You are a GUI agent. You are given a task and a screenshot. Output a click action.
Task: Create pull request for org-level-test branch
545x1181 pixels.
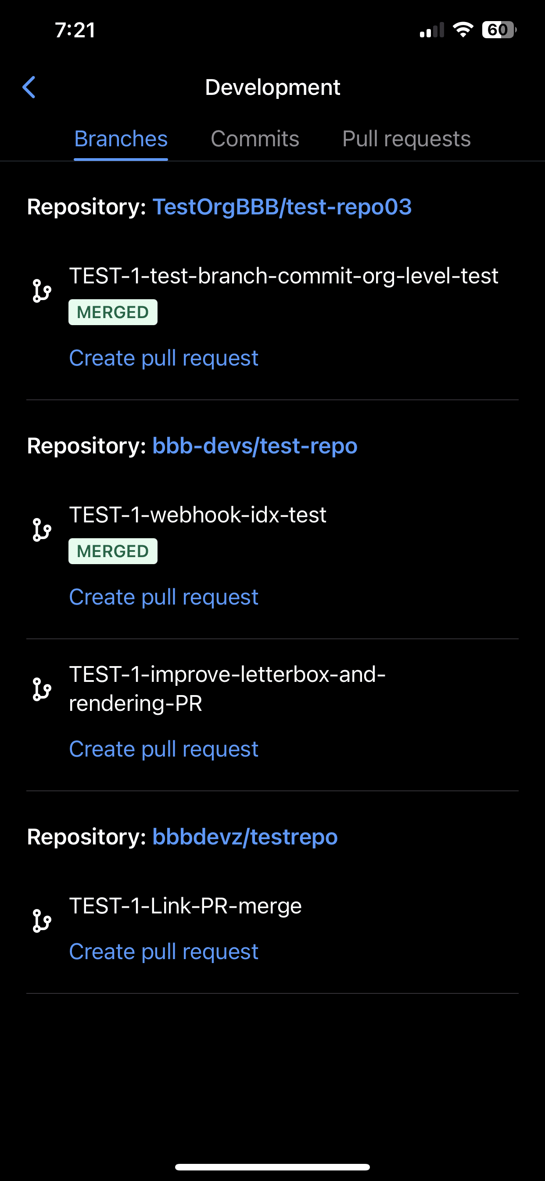point(164,358)
